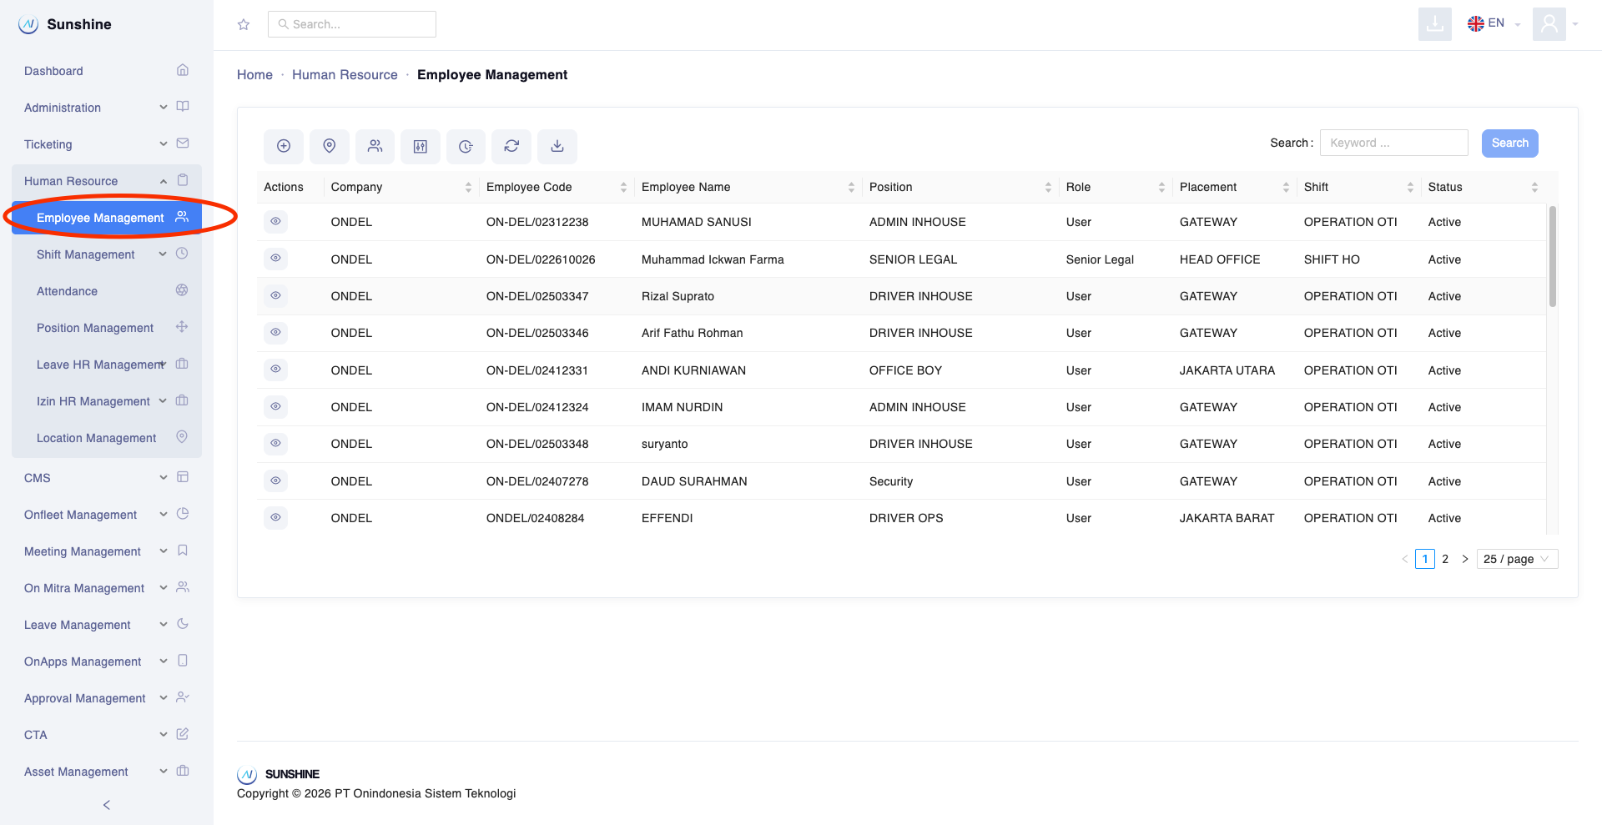The height and width of the screenshot is (825, 1602).
Task: Click the location pin toolbar icon
Action: point(330,146)
